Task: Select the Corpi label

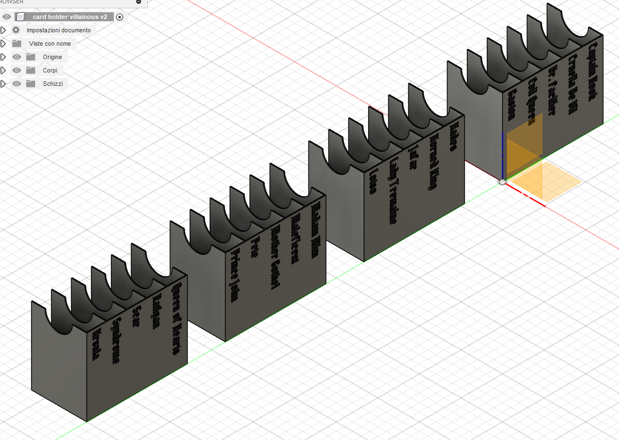Action: 50,71
